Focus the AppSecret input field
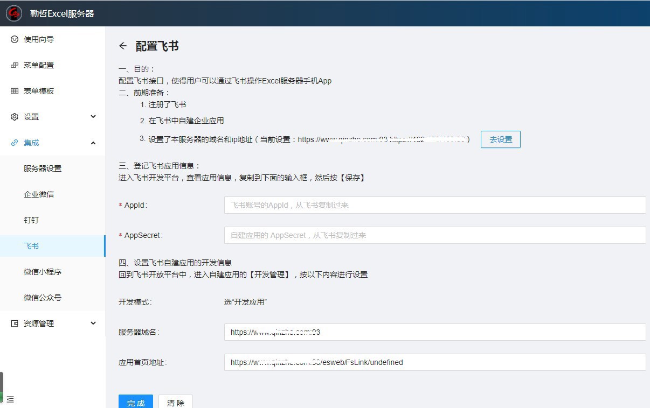 coord(434,235)
